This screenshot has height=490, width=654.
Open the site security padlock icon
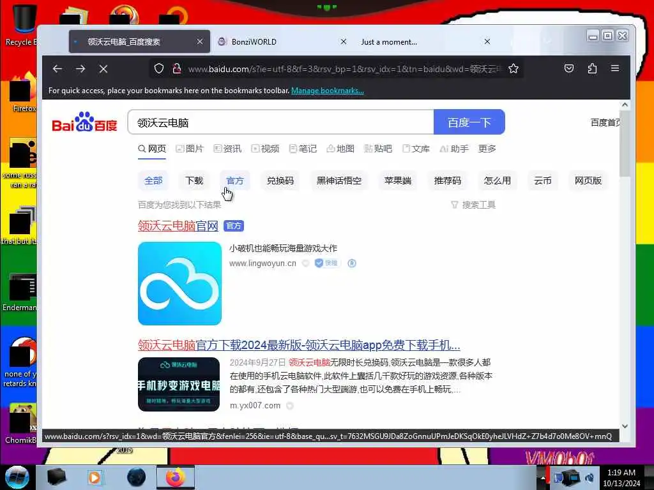coord(177,68)
